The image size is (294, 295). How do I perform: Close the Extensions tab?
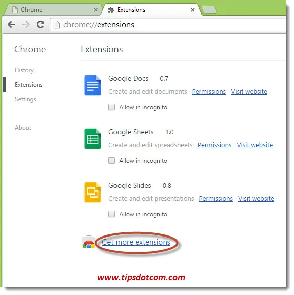pyautogui.click(x=193, y=10)
